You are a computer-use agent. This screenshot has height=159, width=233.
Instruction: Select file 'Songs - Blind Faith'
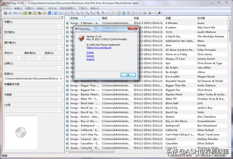point(84,103)
